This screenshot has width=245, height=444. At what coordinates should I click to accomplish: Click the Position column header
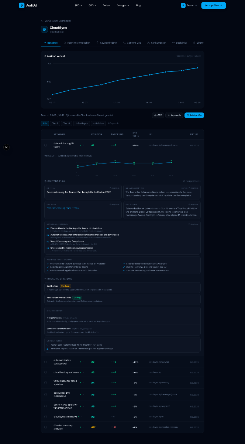[x=97, y=134]
